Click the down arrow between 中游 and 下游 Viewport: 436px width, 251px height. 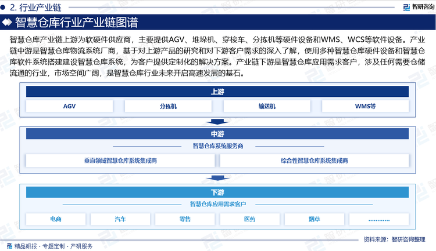coord(217,178)
